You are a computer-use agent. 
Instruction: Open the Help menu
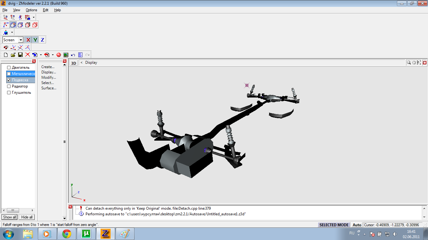(x=57, y=10)
